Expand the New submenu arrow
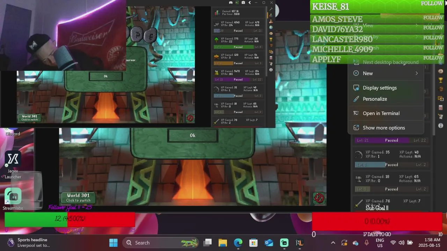The image size is (447, 251). 416,73
